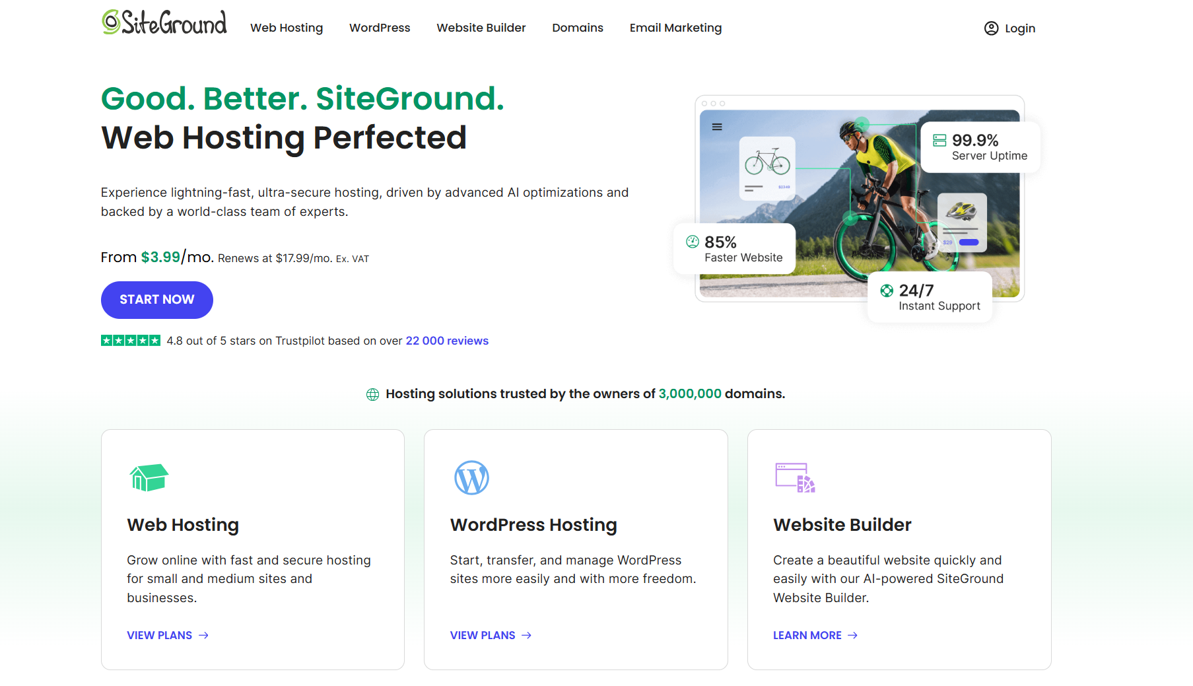The height and width of the screenshot is (686, 1193).
Task: Click VIEW PLANS under Web Hosting
Action: [x=167, y=635]
